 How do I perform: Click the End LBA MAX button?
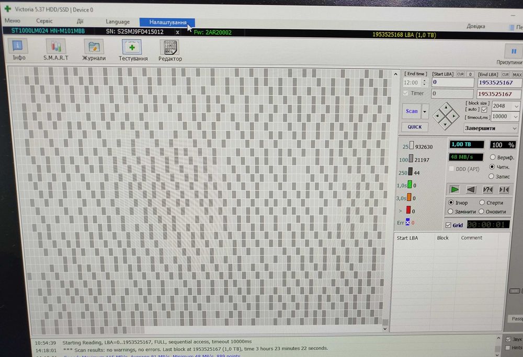[x=517, y=75]
